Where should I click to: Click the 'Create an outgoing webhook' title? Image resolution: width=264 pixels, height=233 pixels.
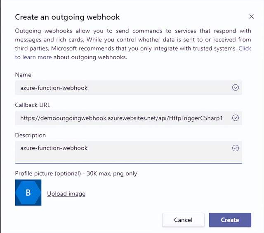67,17
